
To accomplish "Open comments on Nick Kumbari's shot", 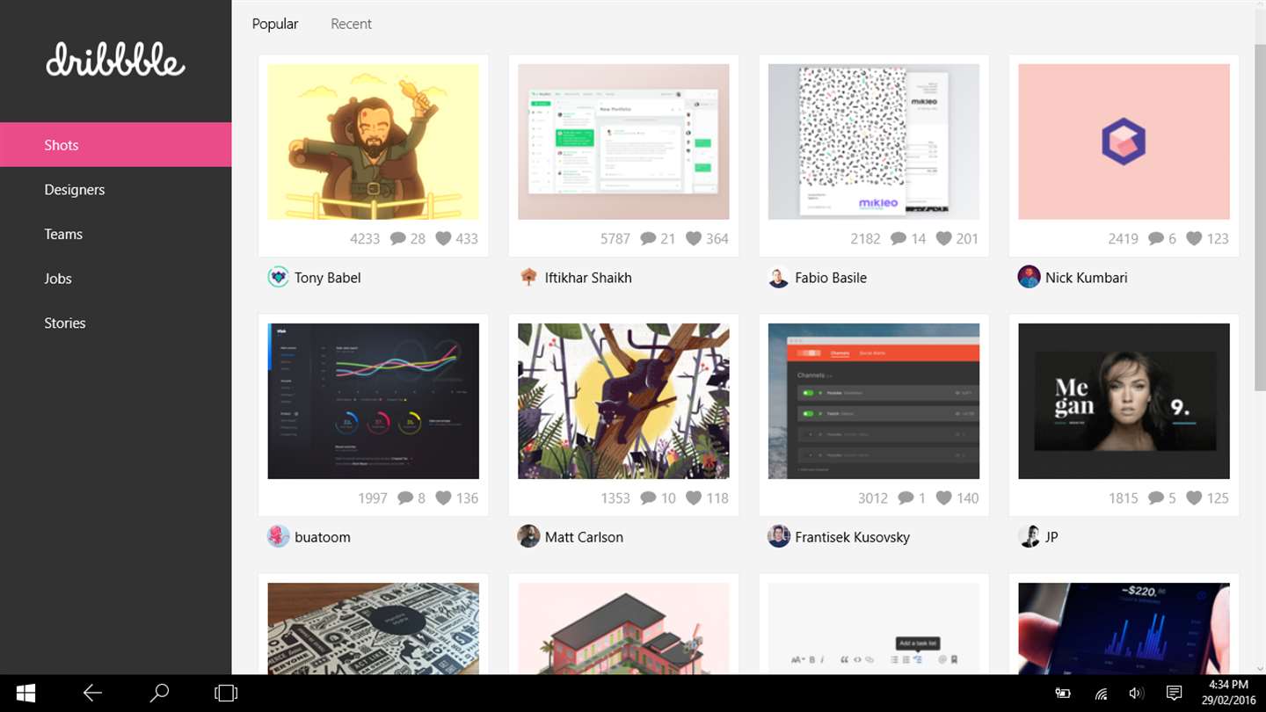I will (x=1156, y=238).
